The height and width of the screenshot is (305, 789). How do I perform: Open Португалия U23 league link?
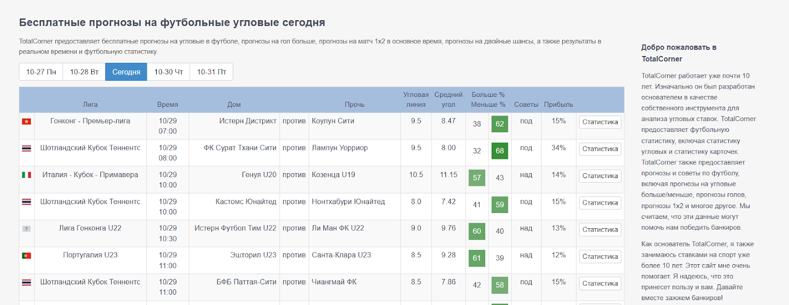coord(90,255)
